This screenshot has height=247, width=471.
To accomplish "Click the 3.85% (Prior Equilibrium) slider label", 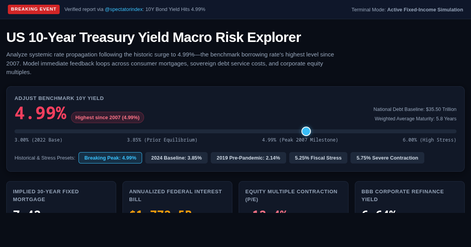I will click(x=162, y=140).
